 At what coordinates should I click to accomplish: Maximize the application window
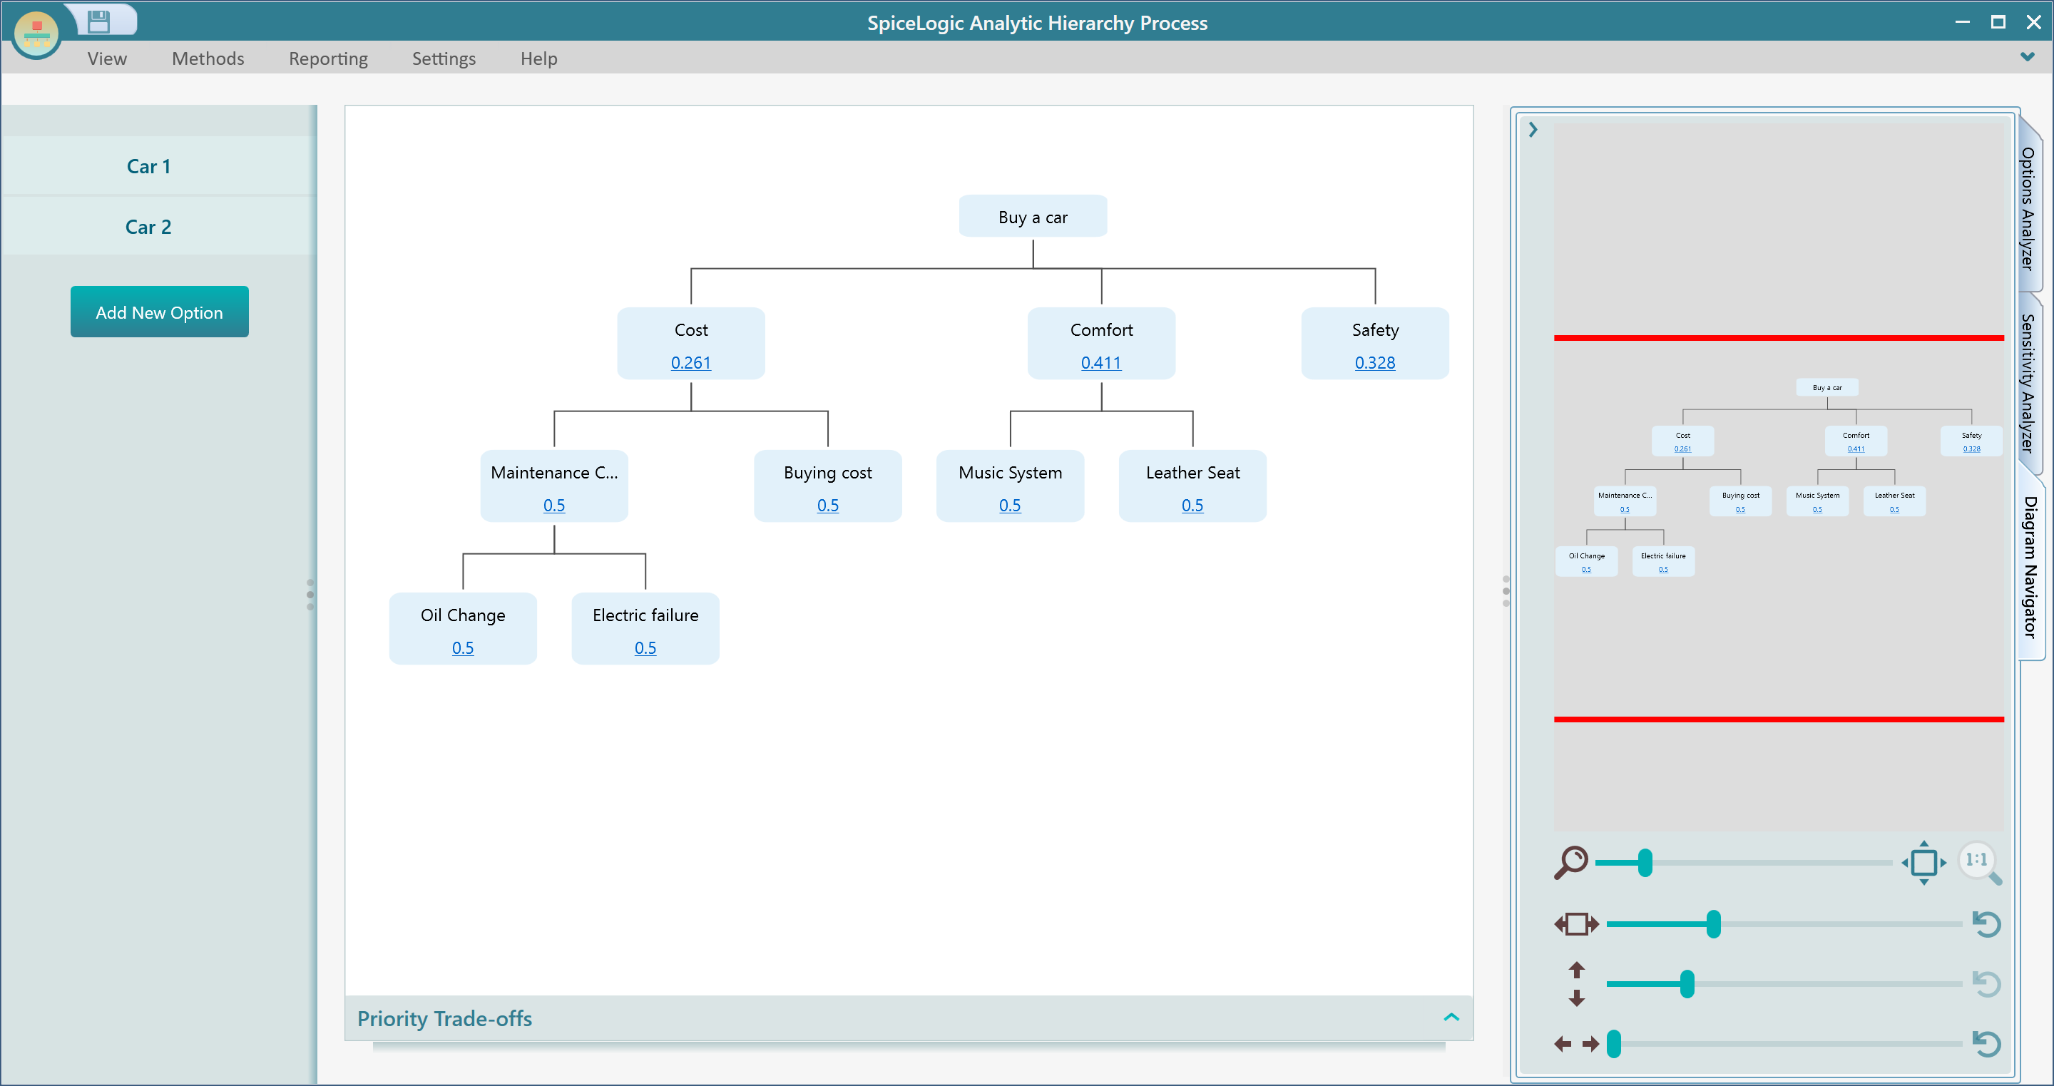pos(1998,21)
